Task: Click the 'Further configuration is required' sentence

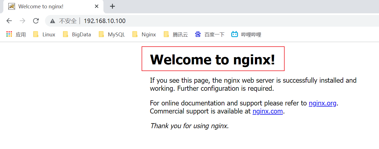Action: [225, 89]
